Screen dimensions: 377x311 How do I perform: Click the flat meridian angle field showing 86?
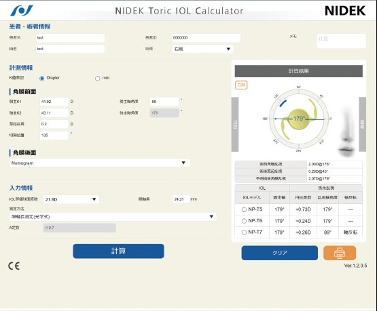[164, 102]
